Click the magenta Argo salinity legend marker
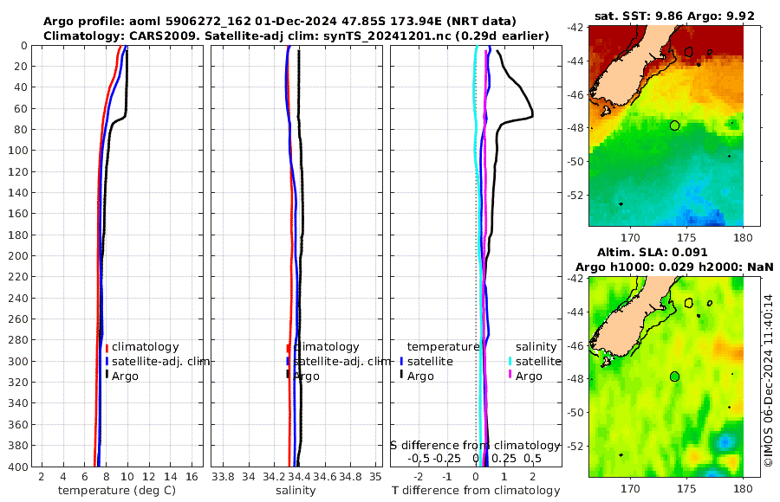 tap(510, 376)
